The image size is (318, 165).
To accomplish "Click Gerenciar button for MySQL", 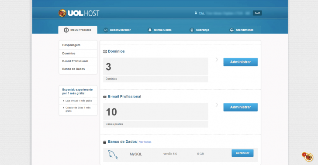I will [242, 153].
